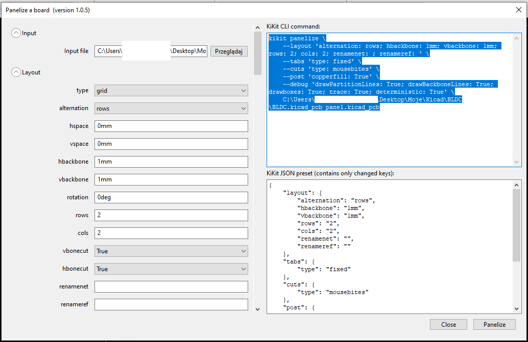Click CLI command box scroll down arrow

[x=517, y=162]
